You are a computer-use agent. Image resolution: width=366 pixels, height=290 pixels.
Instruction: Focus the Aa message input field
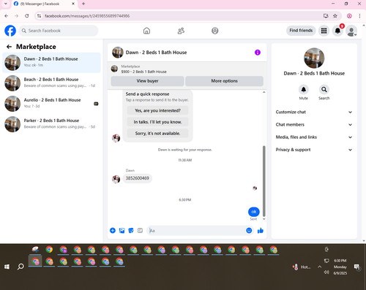click(196, 231)
